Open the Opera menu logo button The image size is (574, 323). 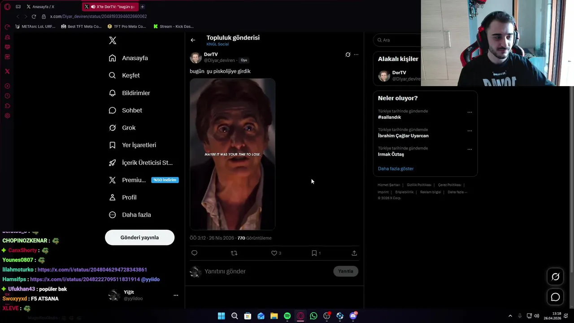(x=7, y=7)
